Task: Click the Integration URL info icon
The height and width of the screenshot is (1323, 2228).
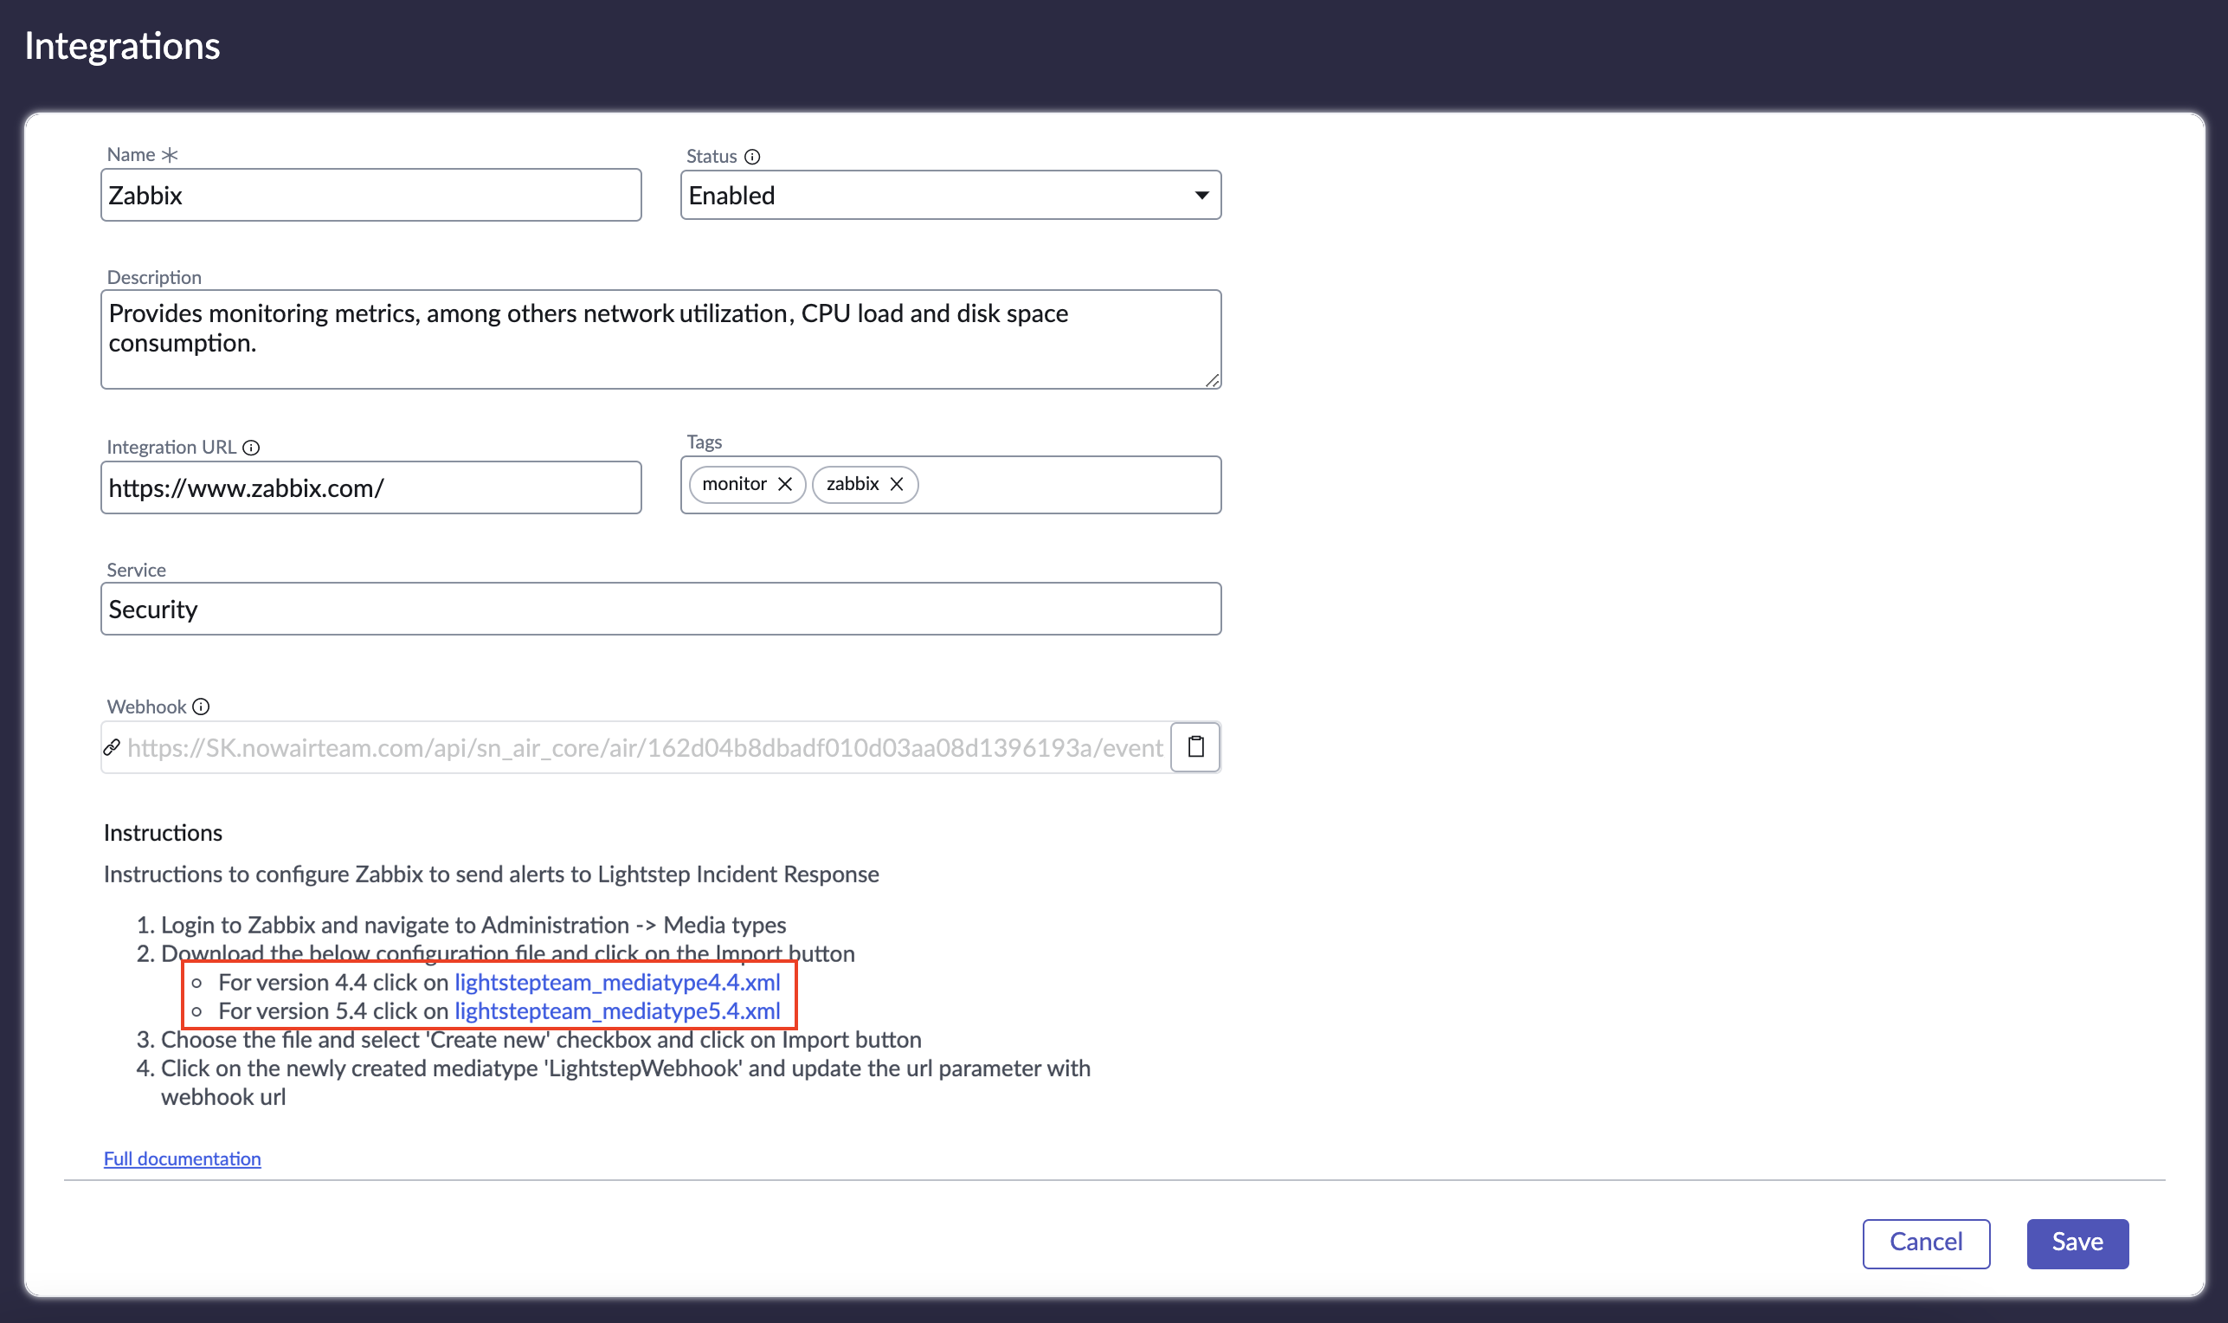Action: click(251, 448)
